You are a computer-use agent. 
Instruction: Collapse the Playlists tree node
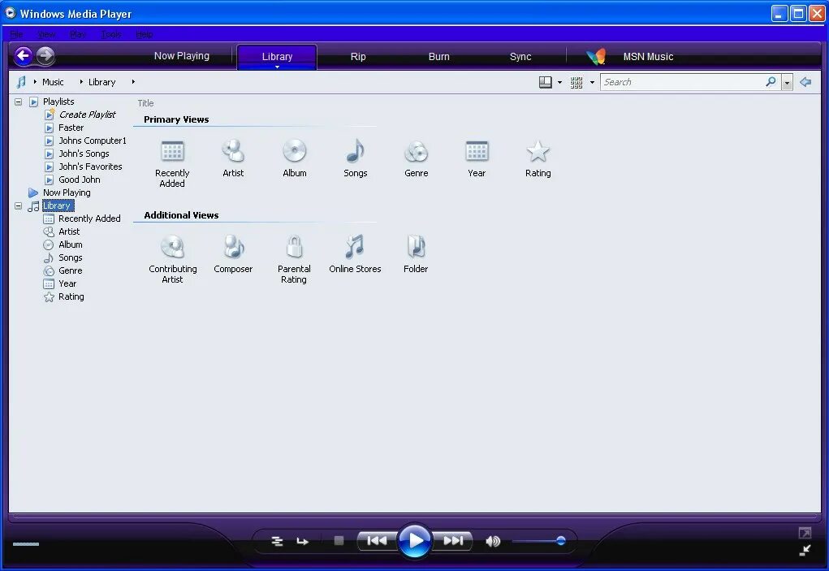pyautogui.click(x=18, y=102)
